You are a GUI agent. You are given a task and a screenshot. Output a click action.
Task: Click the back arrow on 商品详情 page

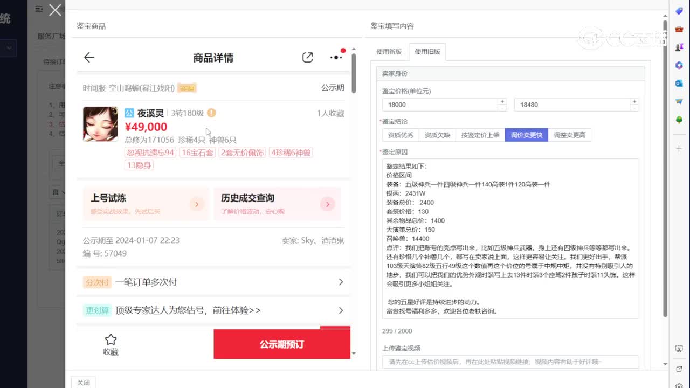click(88, 57)
